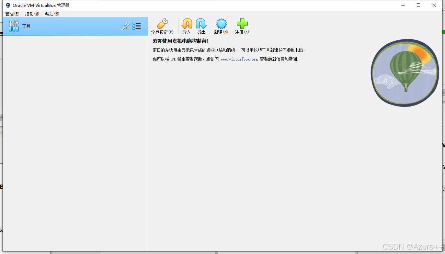The image size is (445, 254).
Task: Create a new VM with 新建 icon
Action: [x=221, y=24]
